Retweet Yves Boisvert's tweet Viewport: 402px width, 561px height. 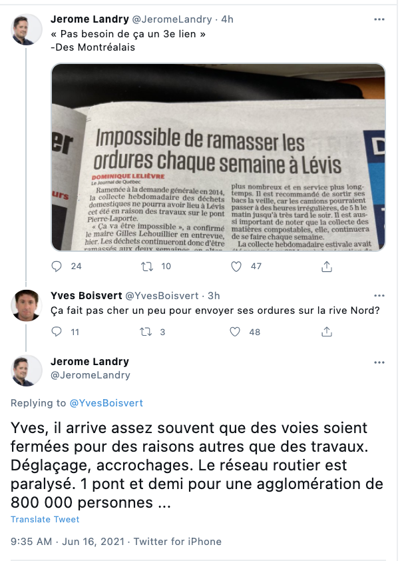tap(146, 332)
